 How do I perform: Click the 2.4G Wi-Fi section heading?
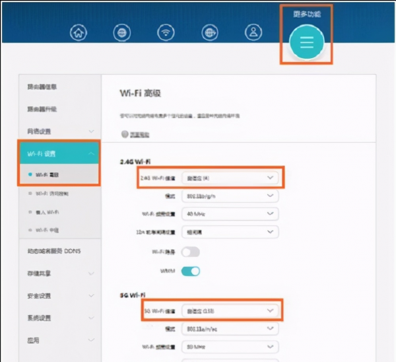pyautogui.click(x=135, y=162)
